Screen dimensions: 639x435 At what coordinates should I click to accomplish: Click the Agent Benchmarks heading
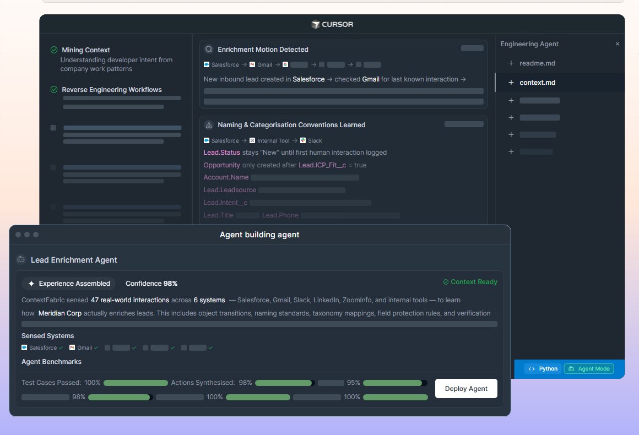point(51,362)
